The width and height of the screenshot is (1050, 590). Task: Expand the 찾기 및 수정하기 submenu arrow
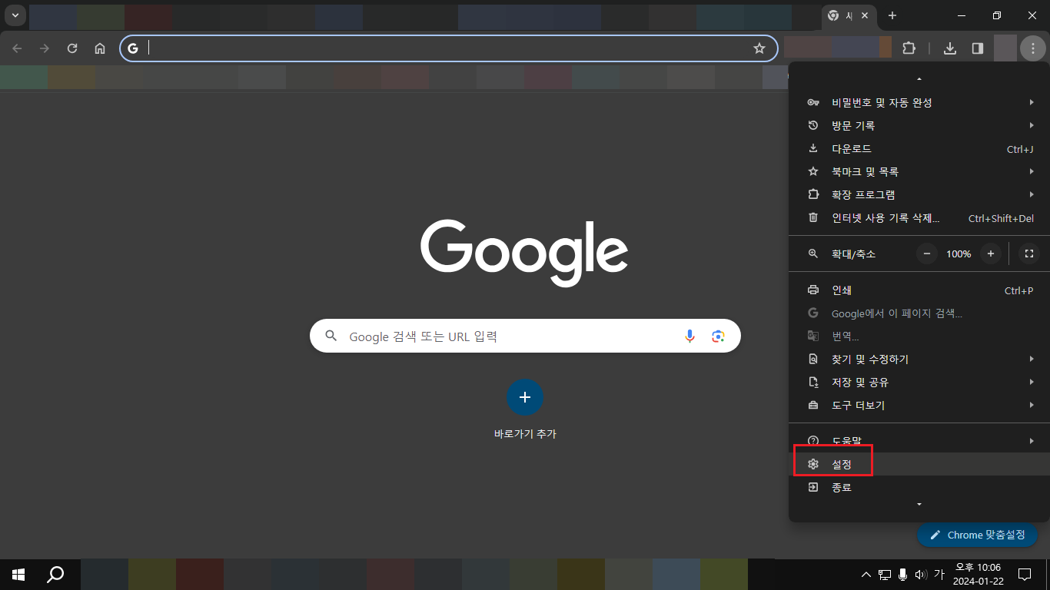[1031, 359]
